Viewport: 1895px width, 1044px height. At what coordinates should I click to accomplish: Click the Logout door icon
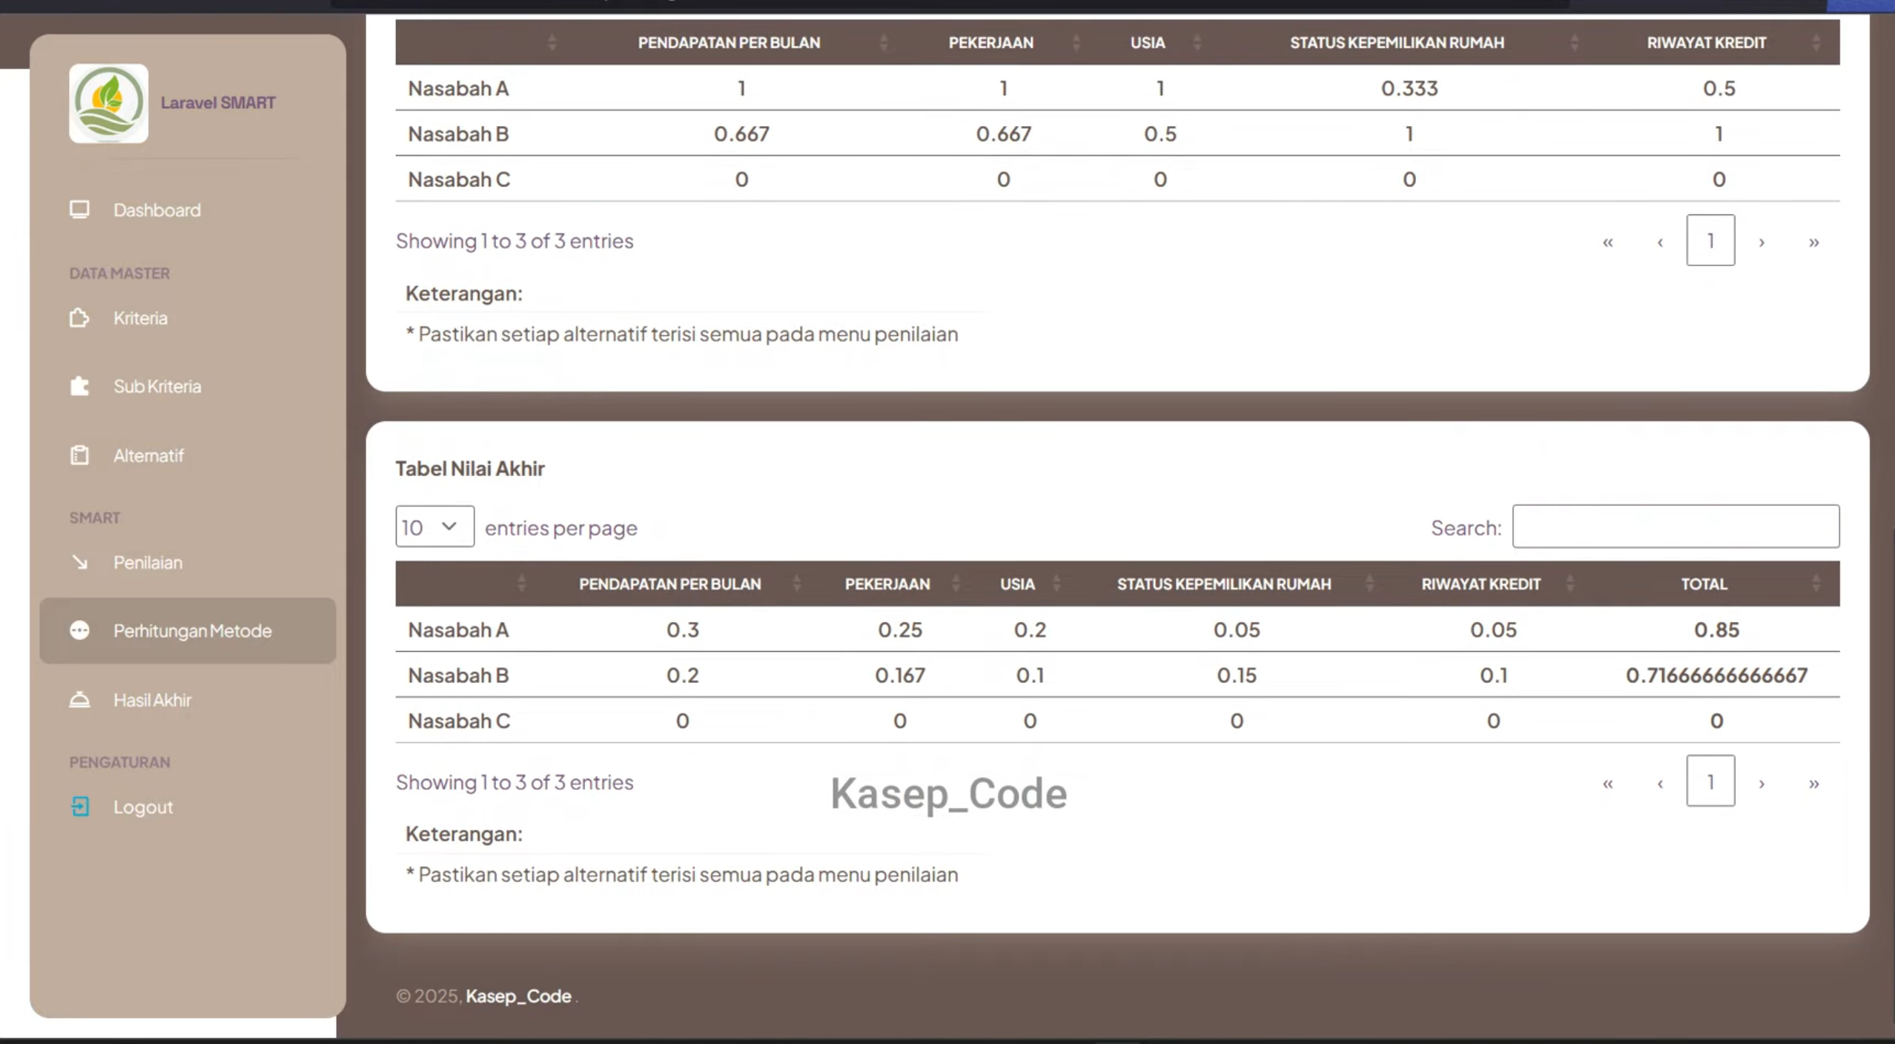pos(79,807)
